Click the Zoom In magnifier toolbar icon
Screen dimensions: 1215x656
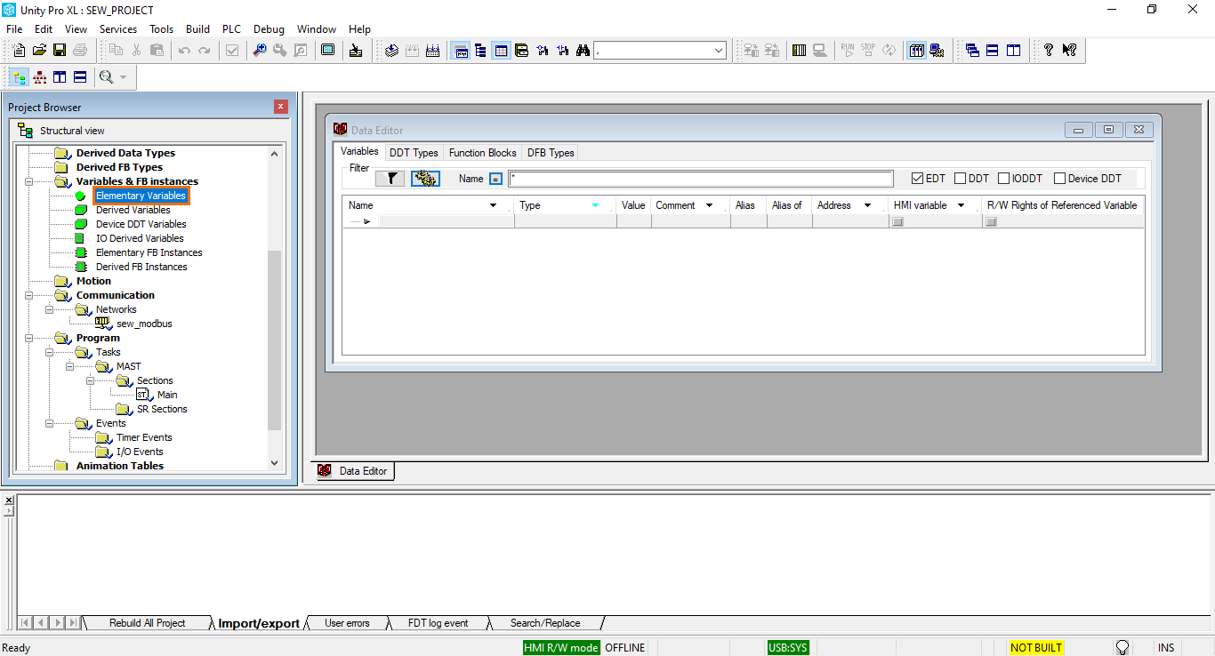point(259,51)
